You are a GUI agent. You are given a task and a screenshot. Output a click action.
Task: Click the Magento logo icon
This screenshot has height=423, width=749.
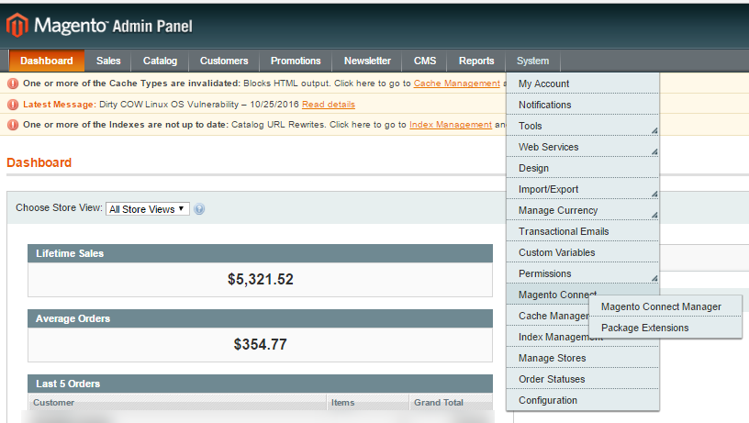click(x=17, y=25)
